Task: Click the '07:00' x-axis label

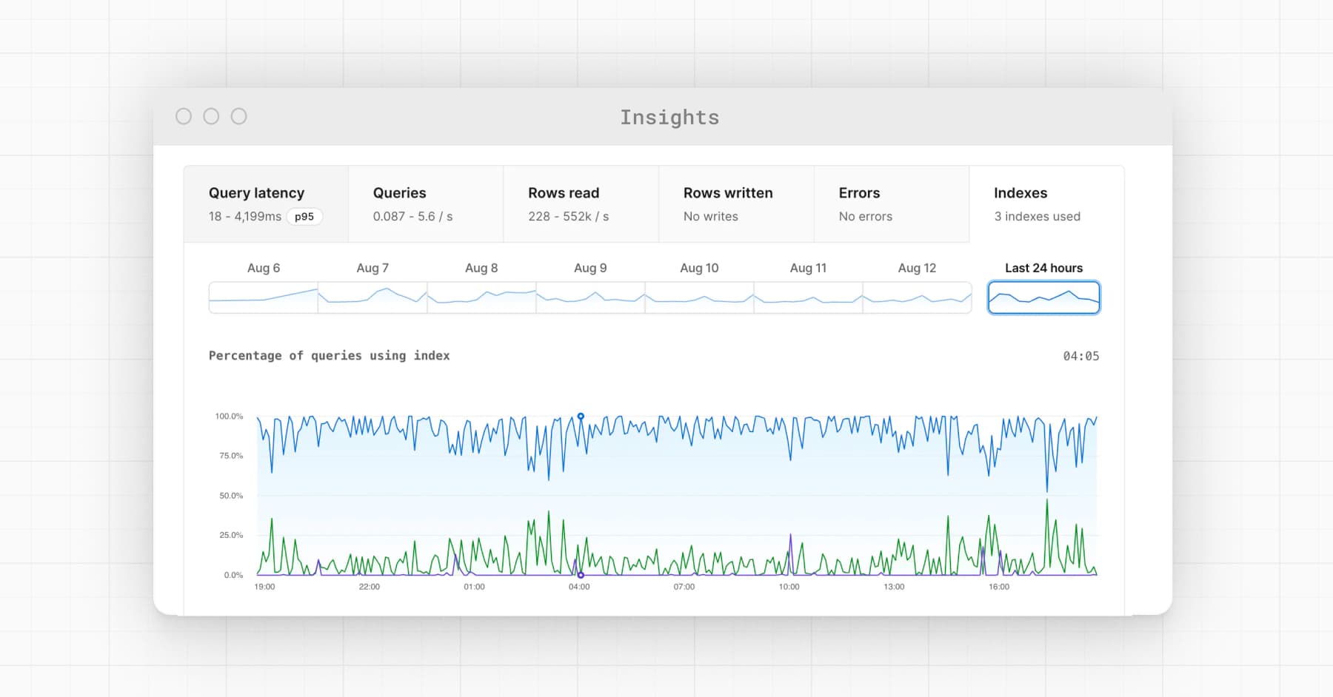Action: coord(684,587)
